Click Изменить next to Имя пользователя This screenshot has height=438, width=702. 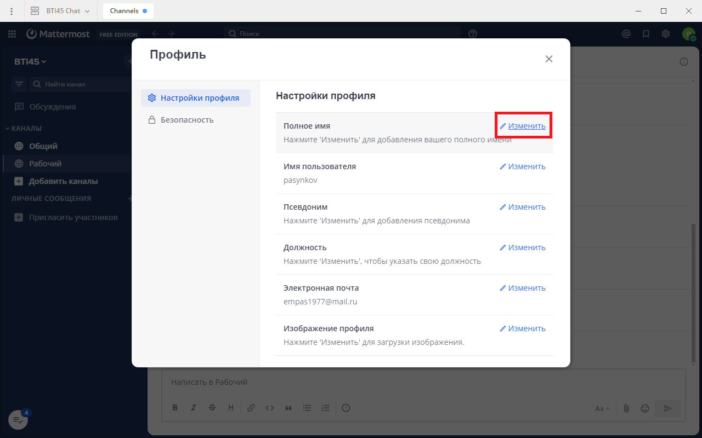tap(523, 166)
